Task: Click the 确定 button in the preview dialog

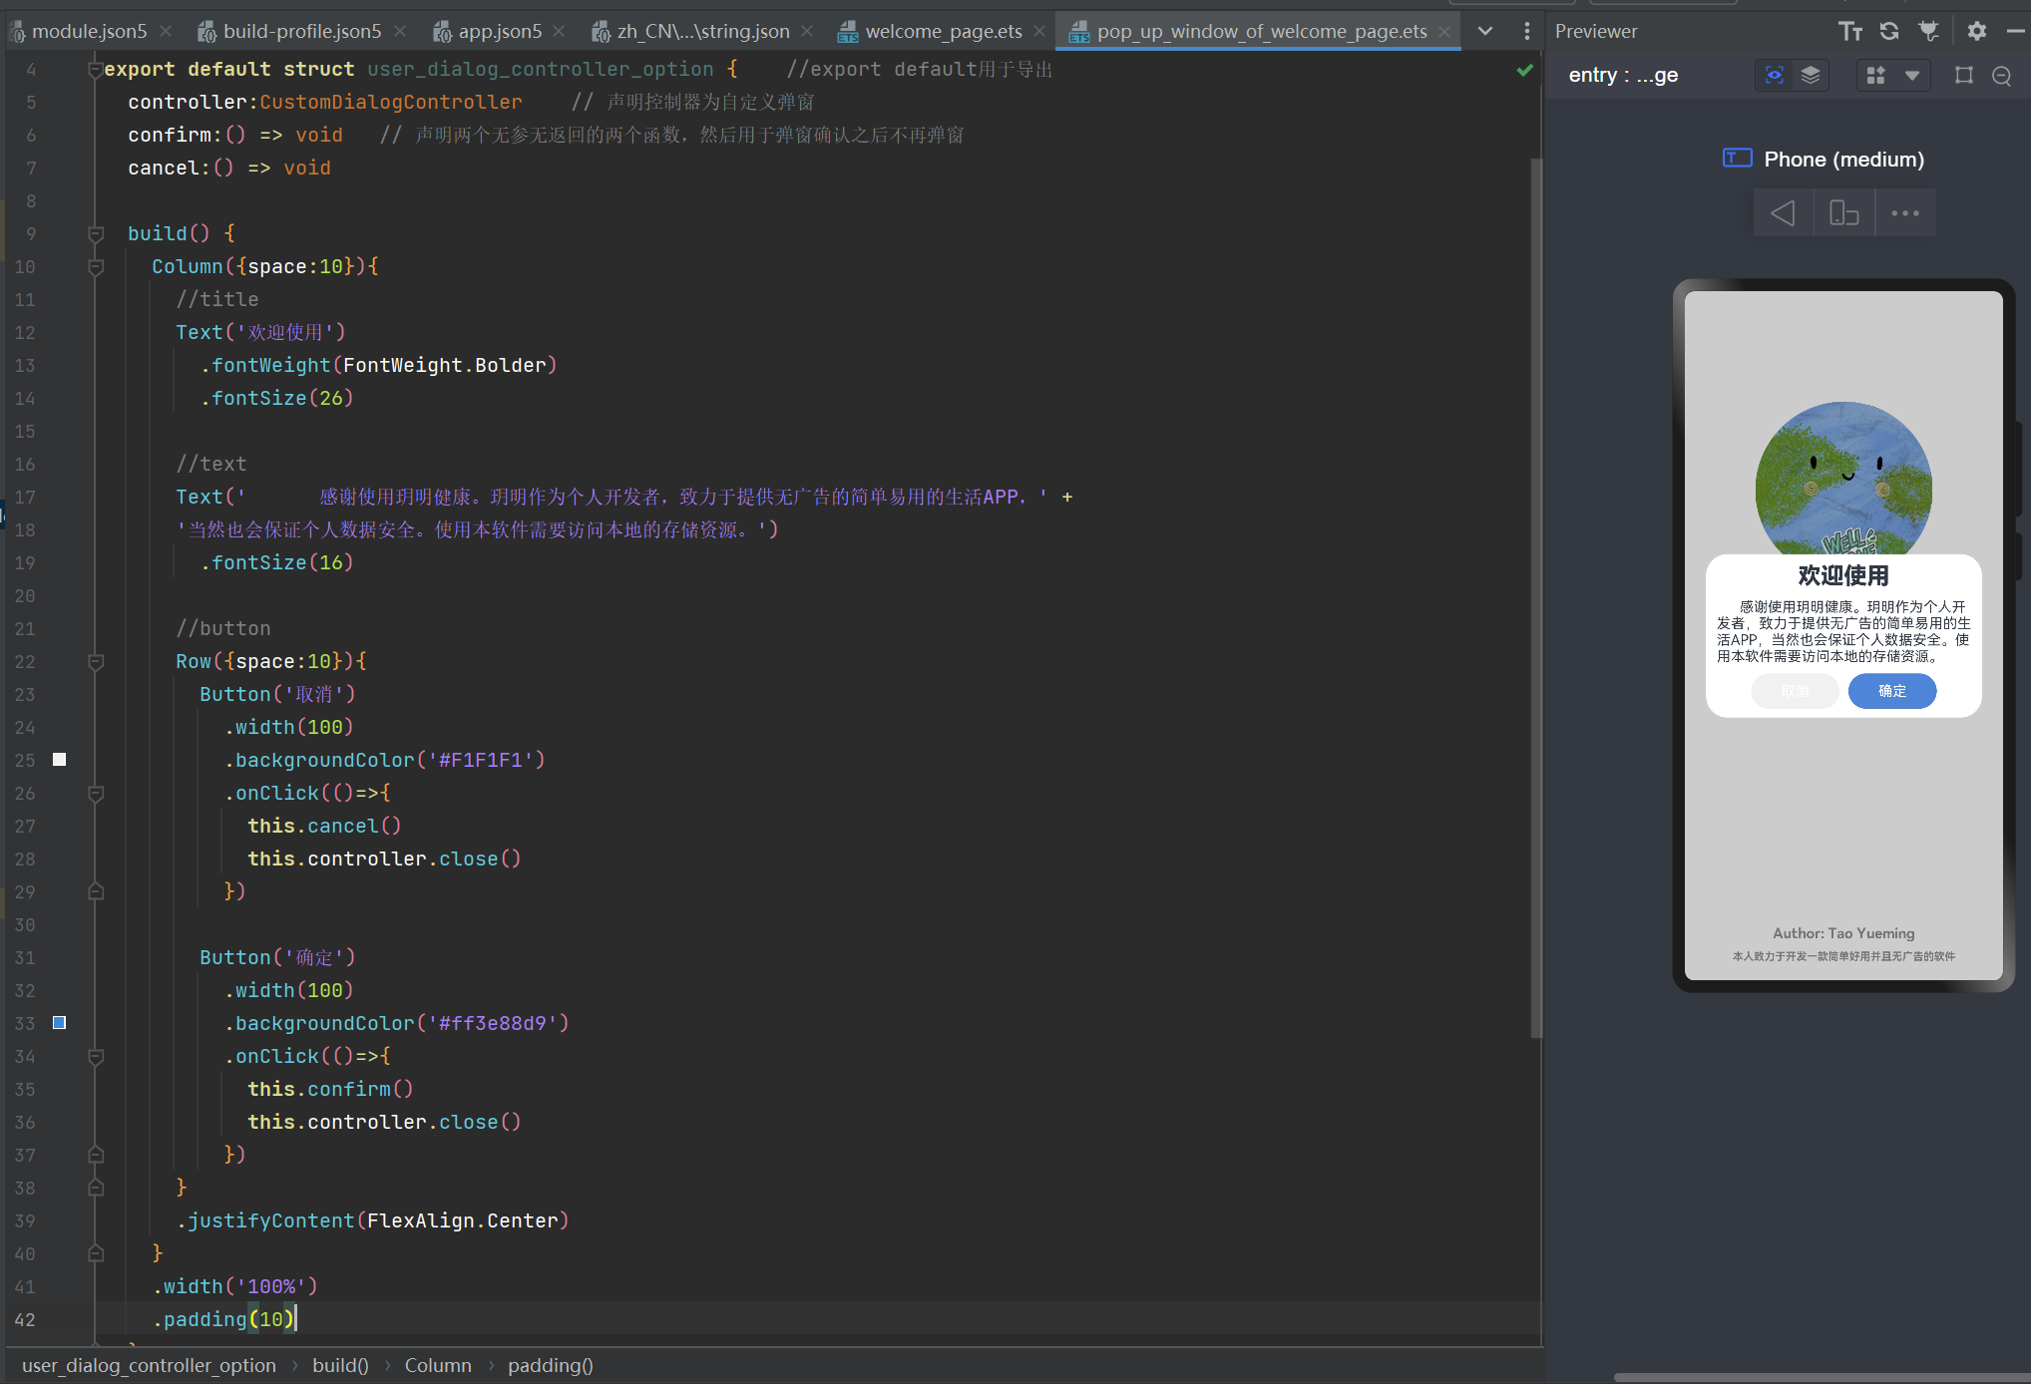Action: pos(1892,691)
